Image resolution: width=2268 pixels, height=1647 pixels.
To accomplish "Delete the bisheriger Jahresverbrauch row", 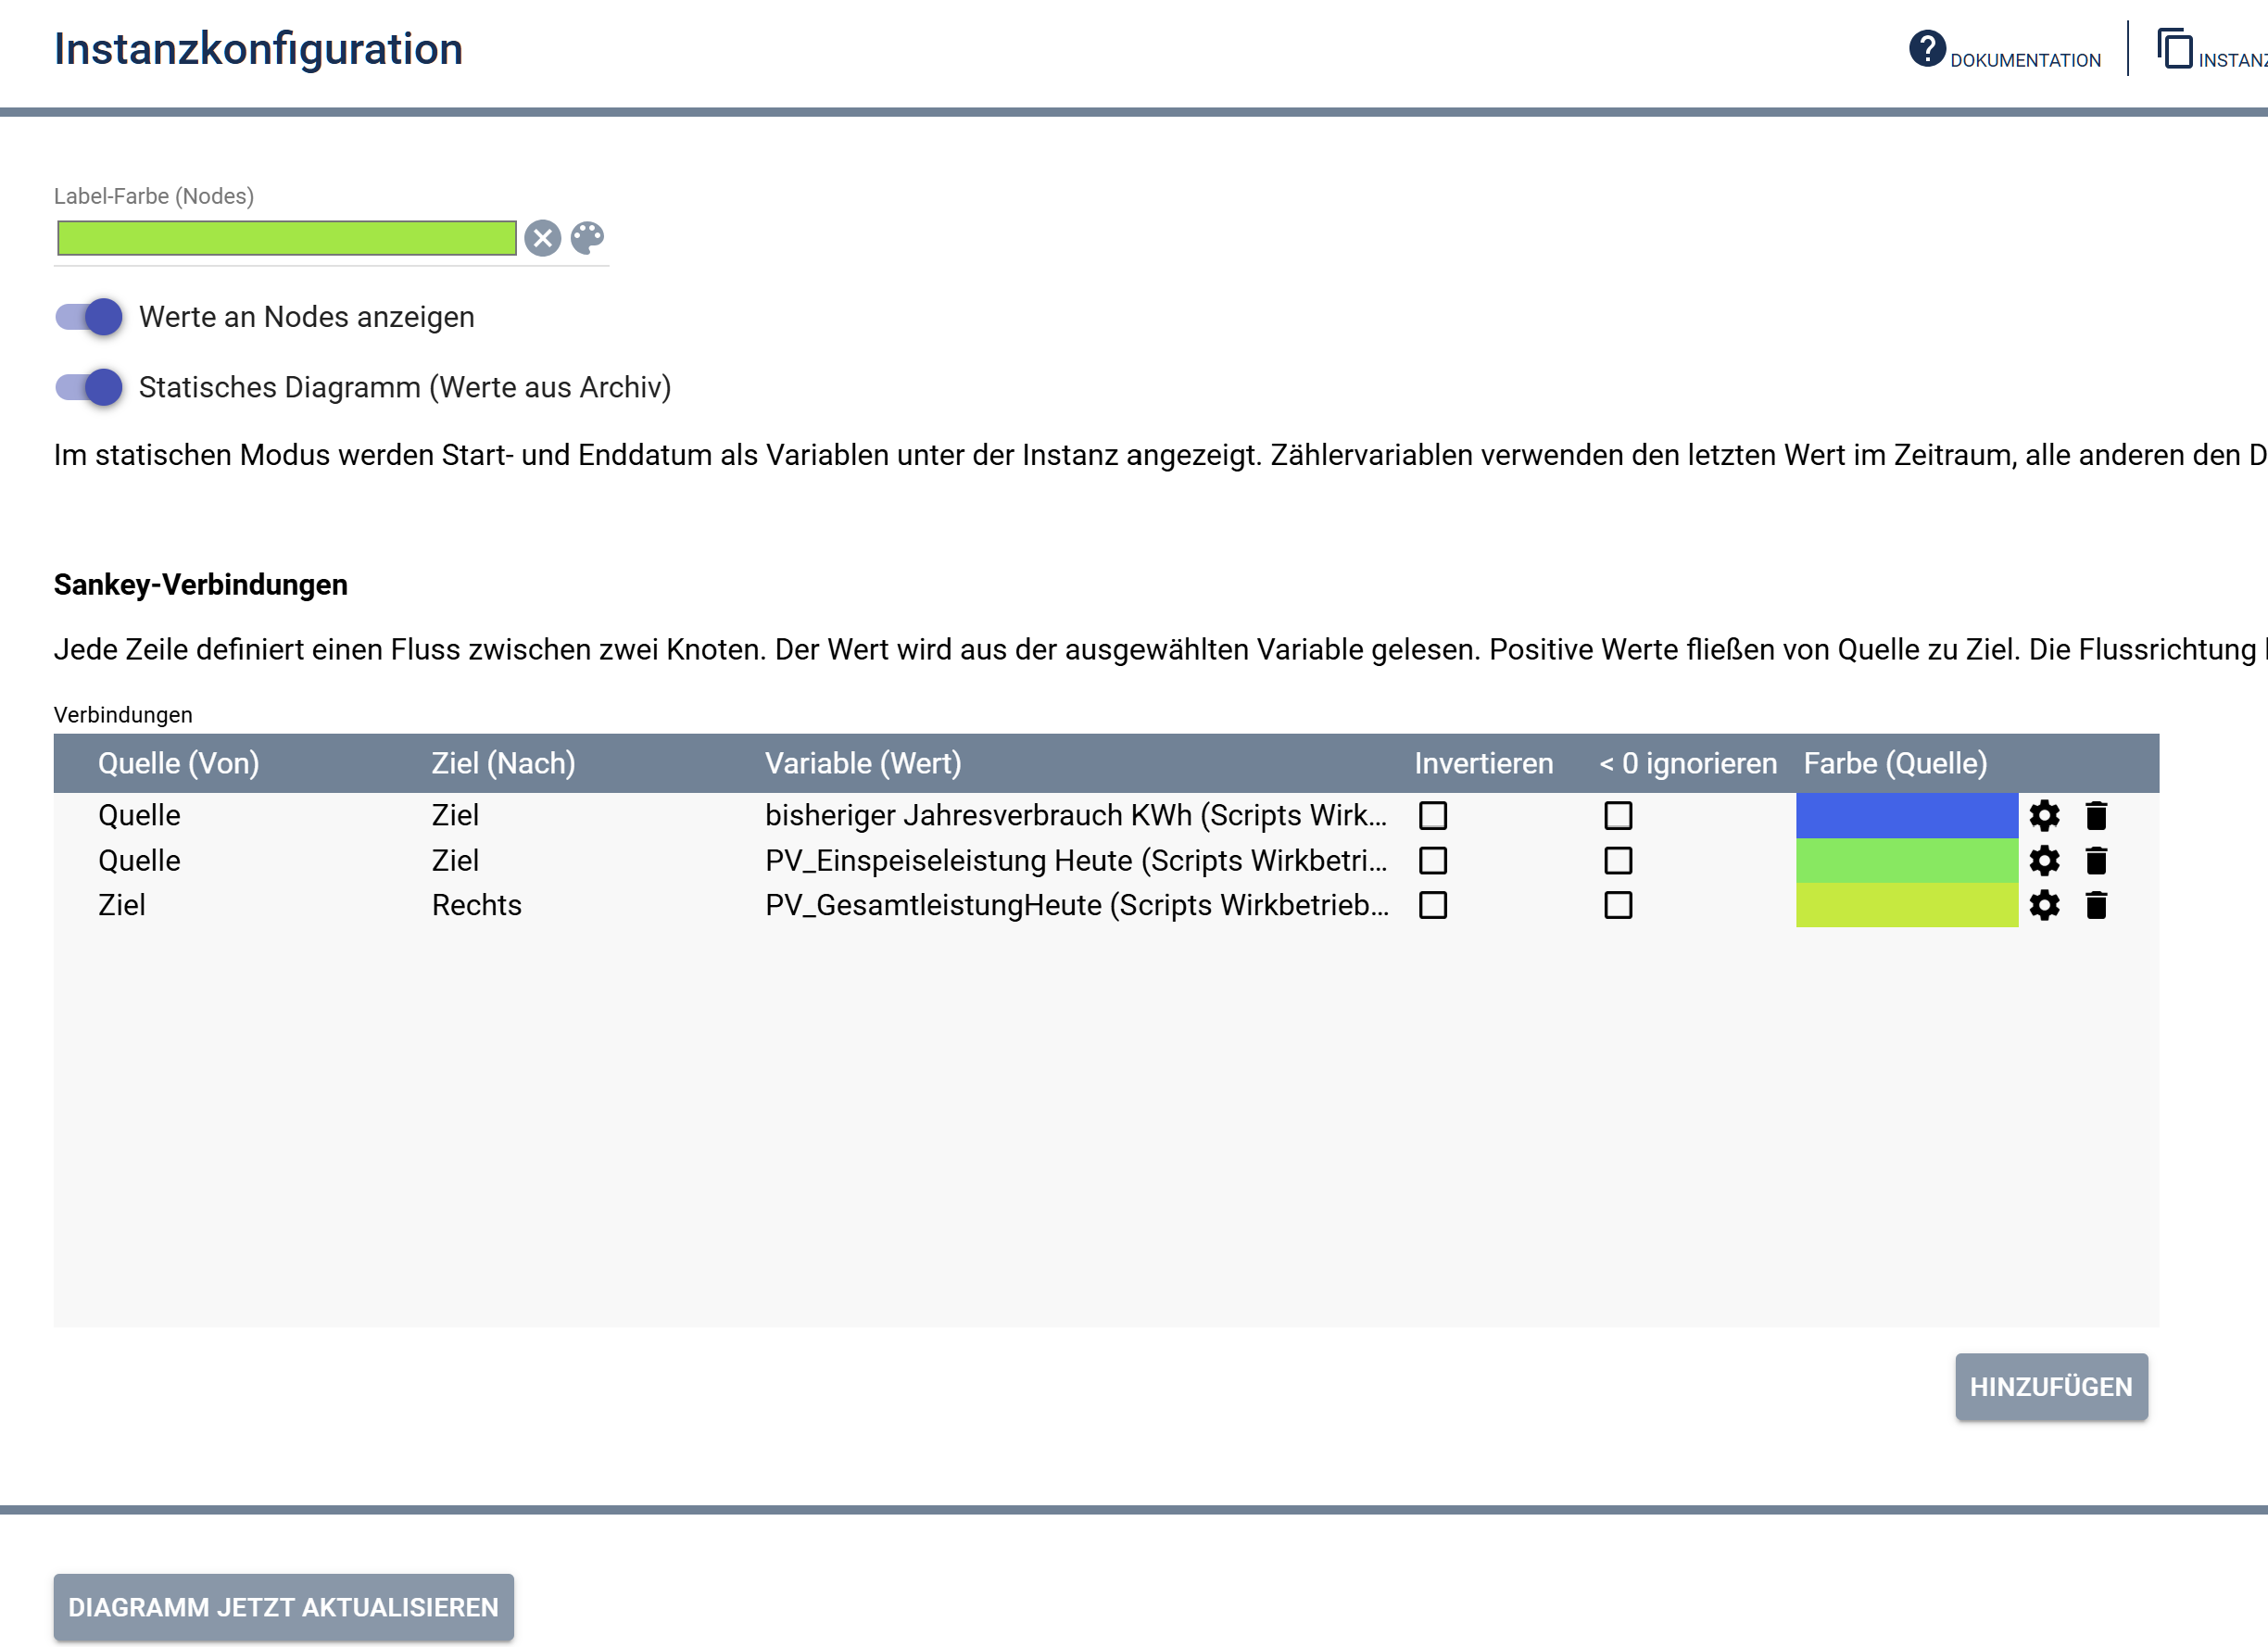I will click(x=2097, y=816).
